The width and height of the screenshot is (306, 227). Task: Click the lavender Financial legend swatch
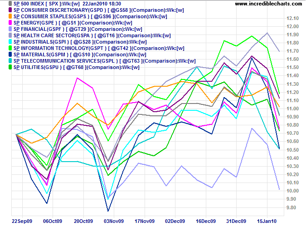10,29
